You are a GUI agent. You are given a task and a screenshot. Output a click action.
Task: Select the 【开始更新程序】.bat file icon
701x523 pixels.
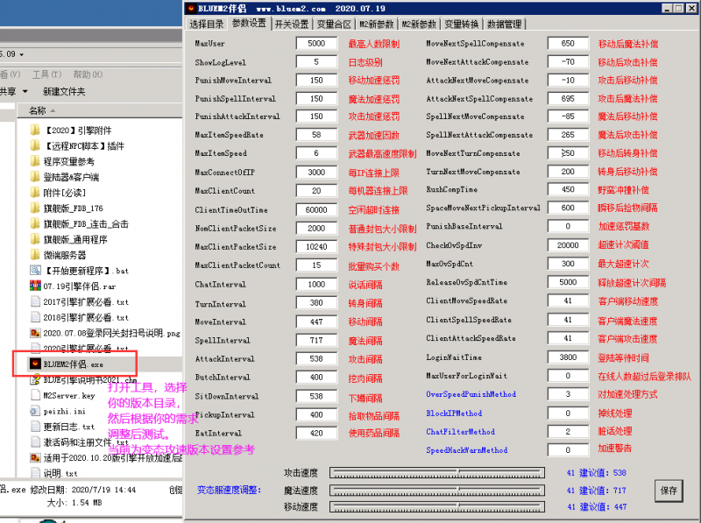[35, 271]
